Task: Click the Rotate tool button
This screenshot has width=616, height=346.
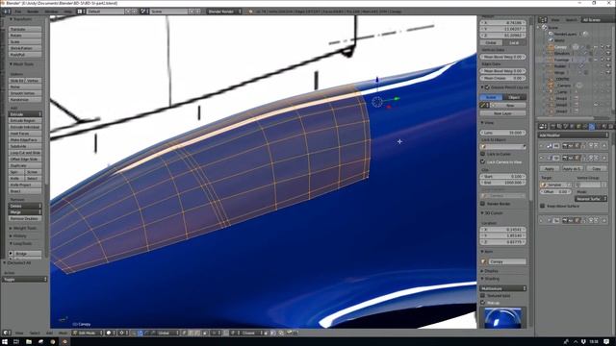Action: [x=25, y=36]
